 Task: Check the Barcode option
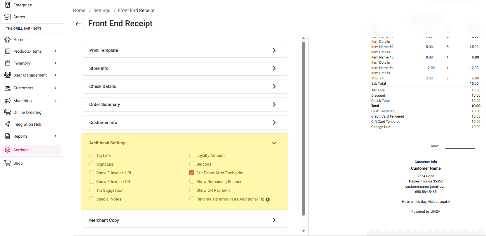point(192,164)
